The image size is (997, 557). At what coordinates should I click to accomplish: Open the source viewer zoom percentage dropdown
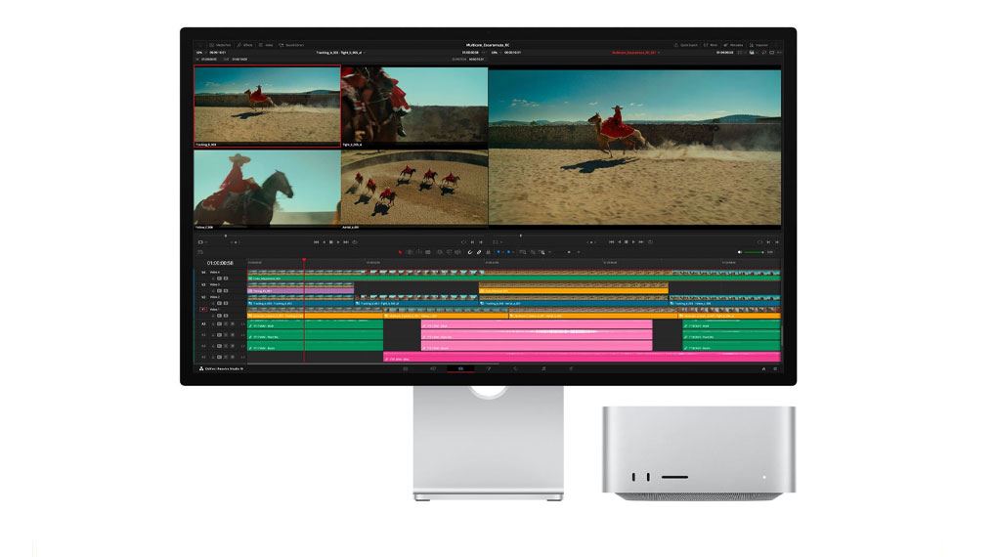199,53
